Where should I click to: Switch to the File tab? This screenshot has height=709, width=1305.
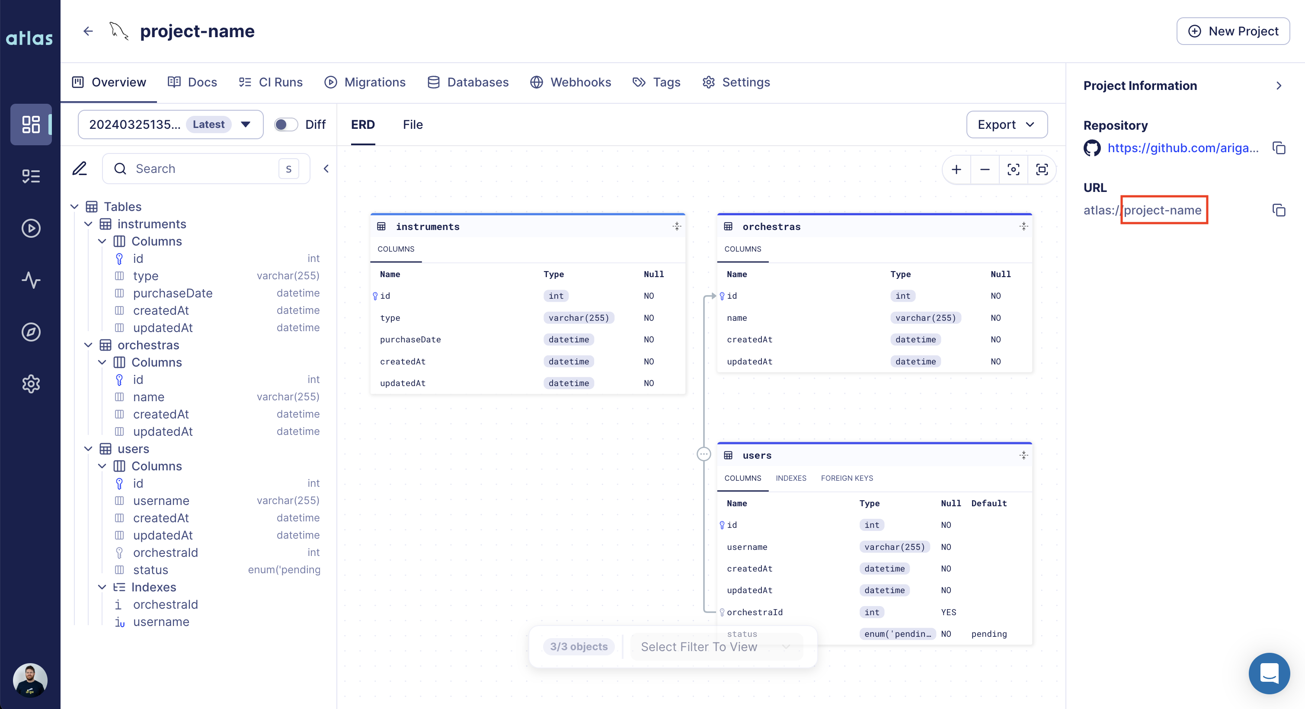tap(413, 125)
